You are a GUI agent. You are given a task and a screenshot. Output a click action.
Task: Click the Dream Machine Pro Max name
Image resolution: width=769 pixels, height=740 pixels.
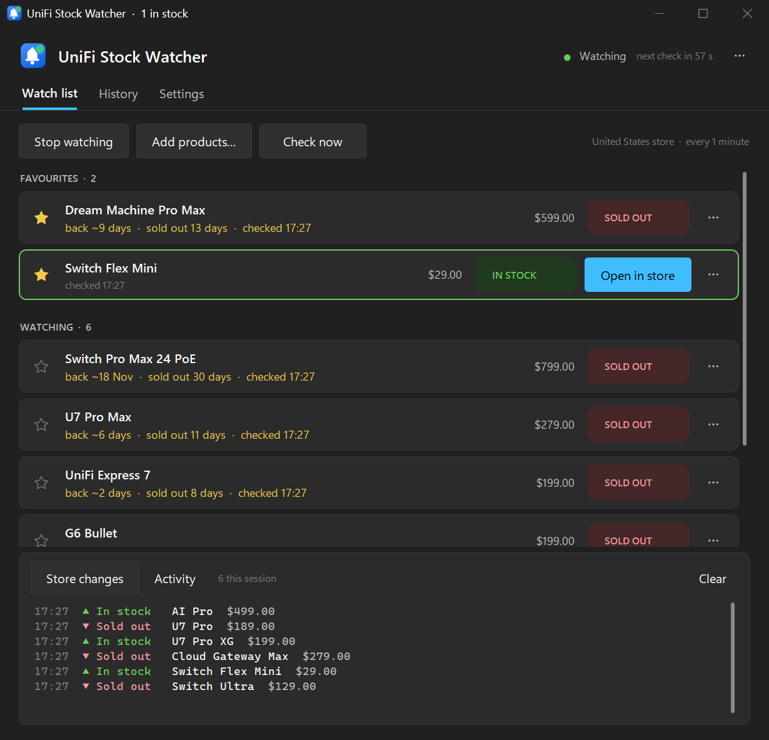(x=135, y=210)
